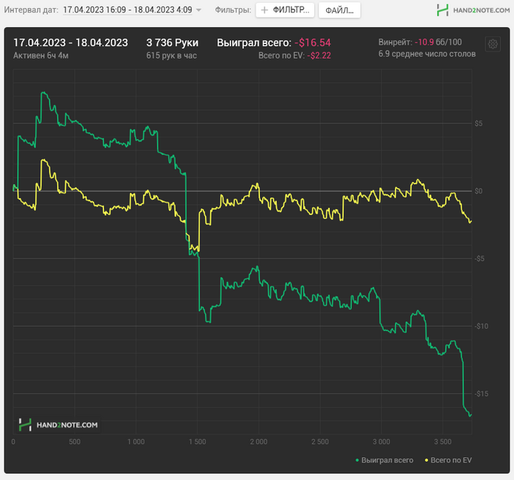The width and height of the screenshot is (514, 480).
Task: Click the '615 рук в час' label
Action: [171, 56]
